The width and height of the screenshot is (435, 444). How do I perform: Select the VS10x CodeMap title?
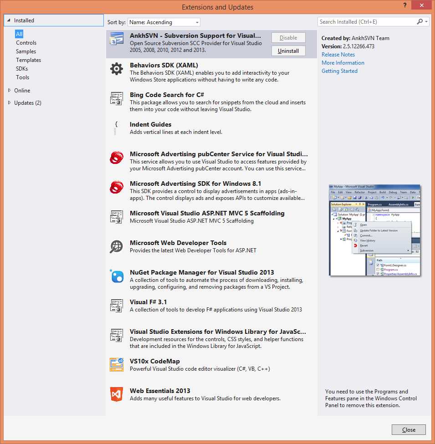[x=154, y=361]
